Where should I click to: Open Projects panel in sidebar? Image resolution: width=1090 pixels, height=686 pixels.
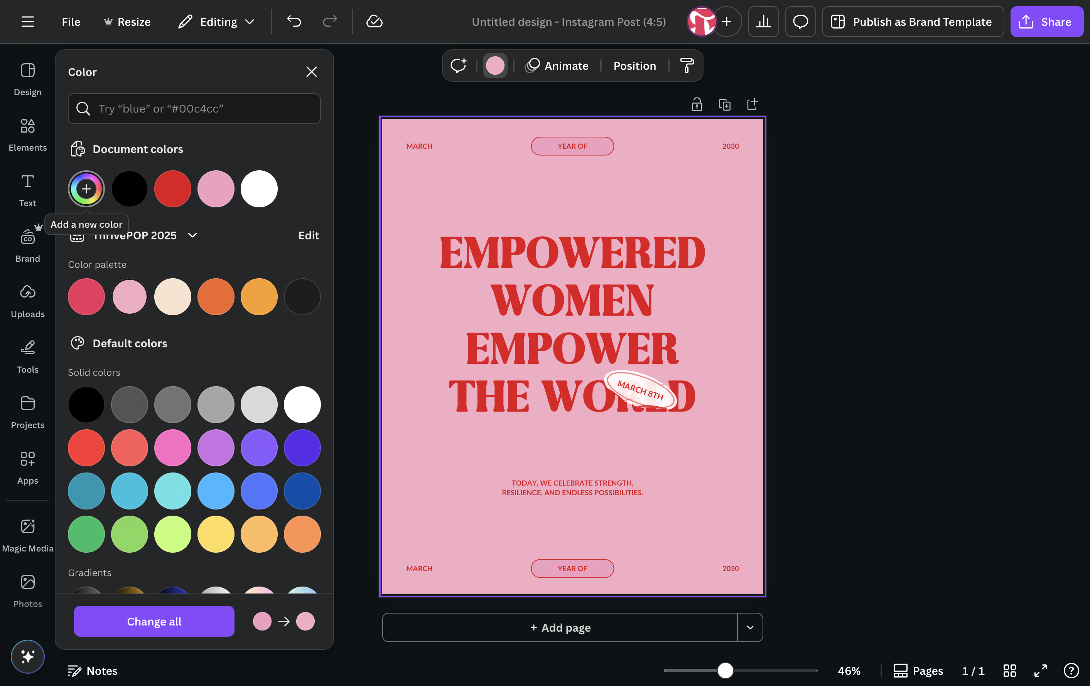(28, 412)
